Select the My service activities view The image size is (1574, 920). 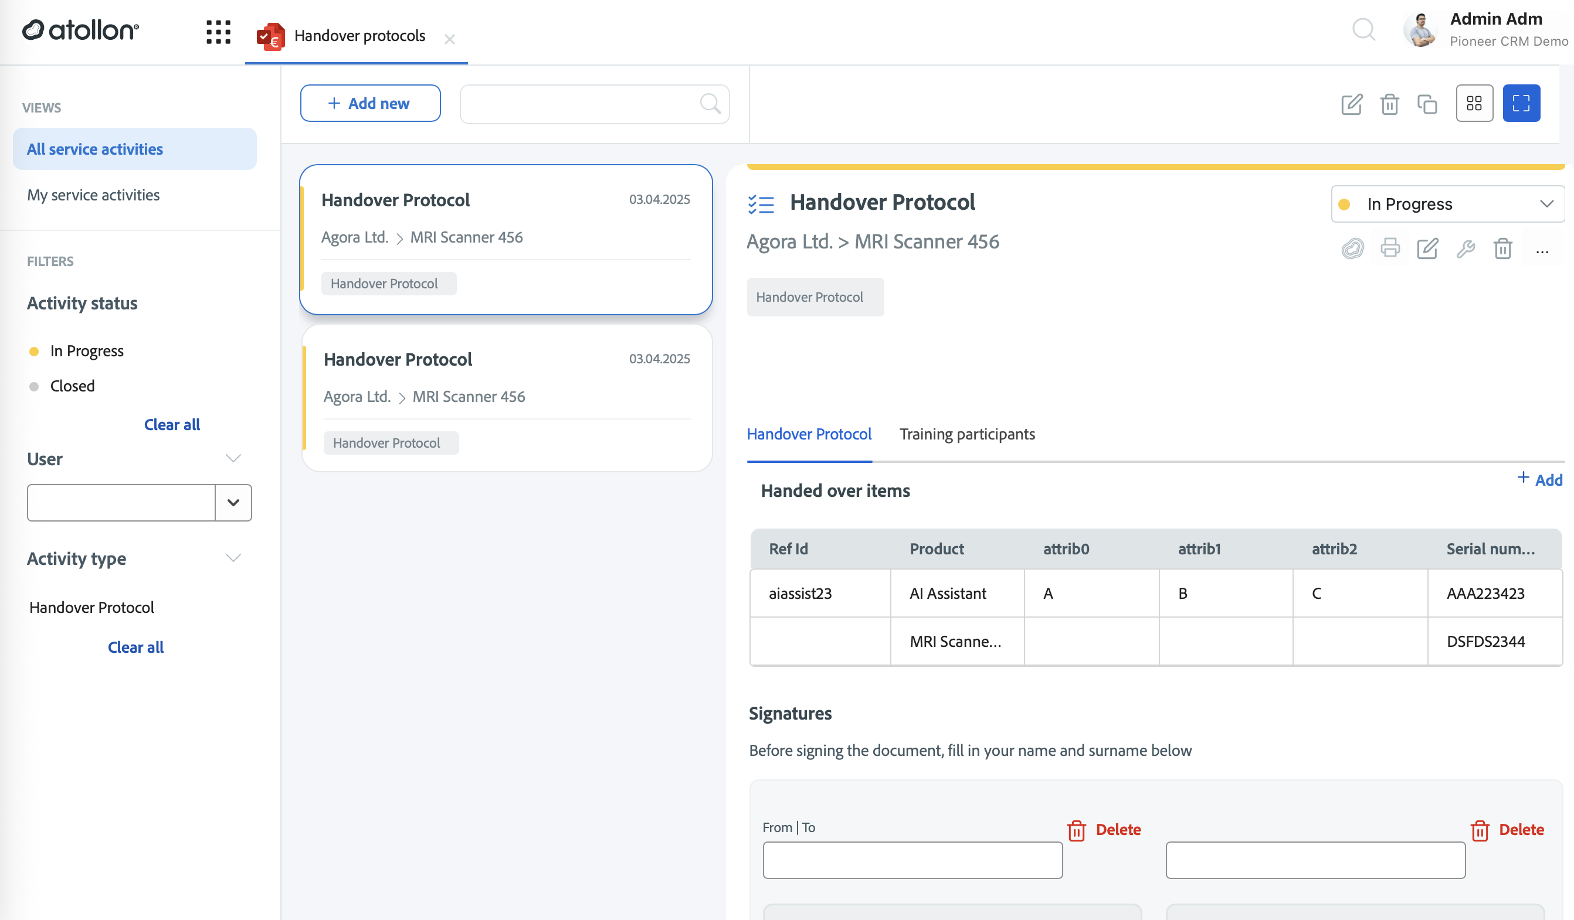point(93,195)
